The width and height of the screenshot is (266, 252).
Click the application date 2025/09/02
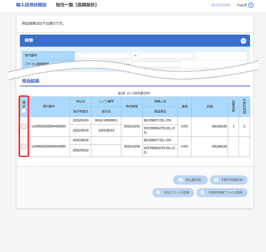pyautogui.click(x=81, y=140)
